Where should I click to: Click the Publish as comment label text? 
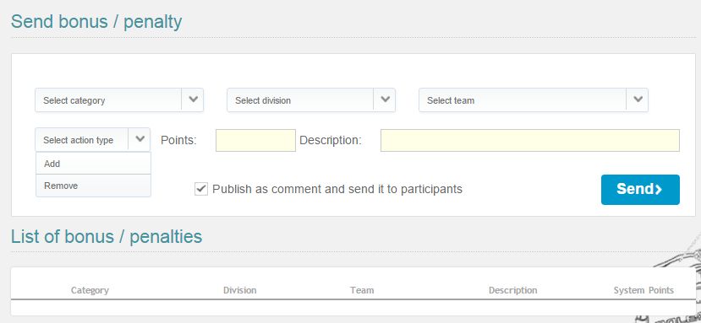click(x=337, y=189)
